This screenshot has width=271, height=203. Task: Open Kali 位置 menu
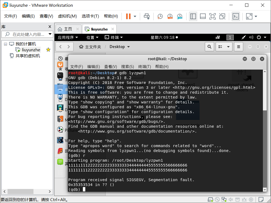tap(92, 37)
